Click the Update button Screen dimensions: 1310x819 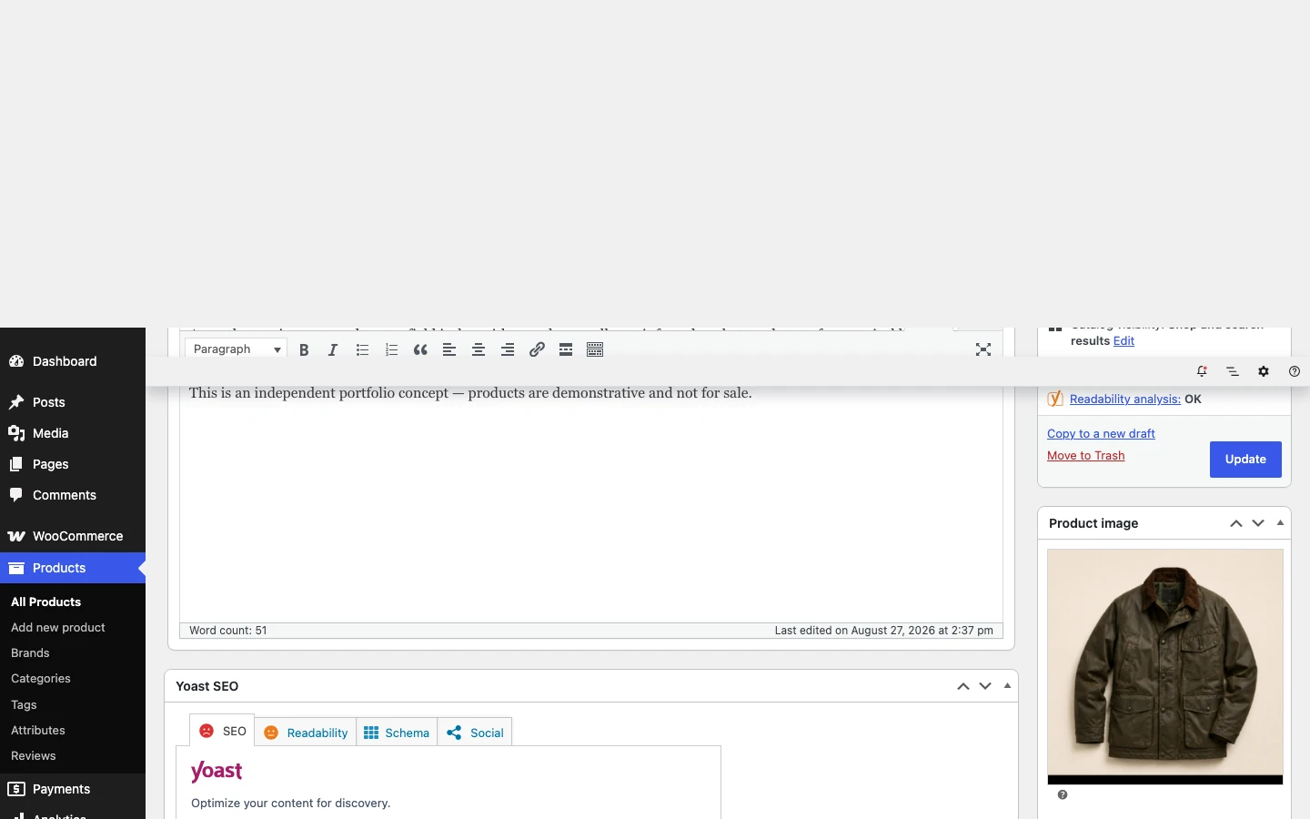click(x=1245, y=460)
